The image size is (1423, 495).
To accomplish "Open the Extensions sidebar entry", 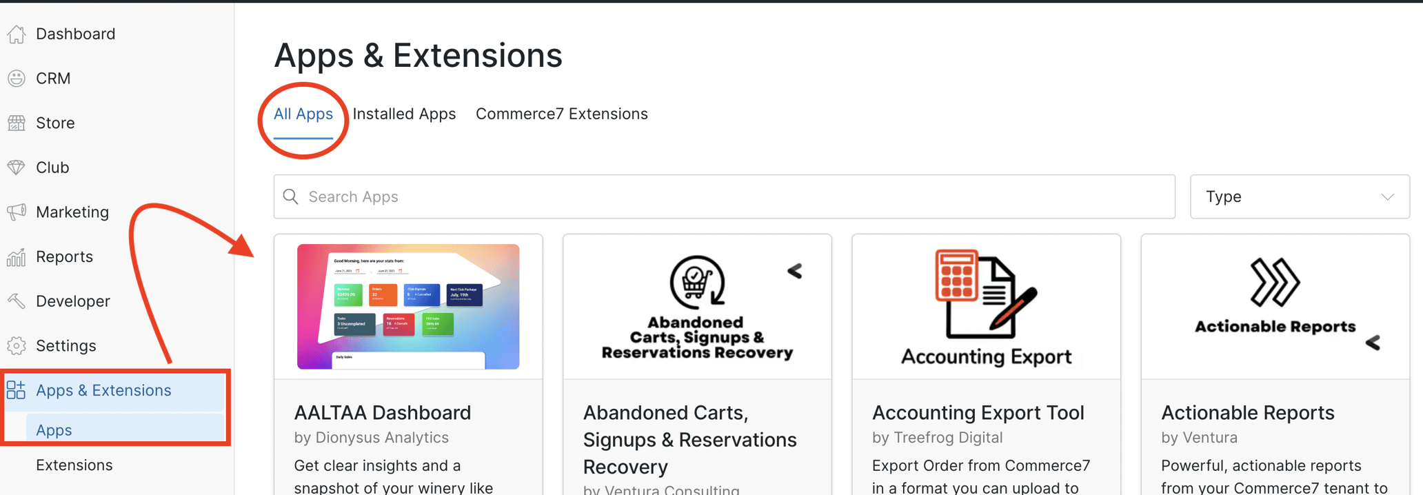I will pyautogui.click(x=74, y=465).
